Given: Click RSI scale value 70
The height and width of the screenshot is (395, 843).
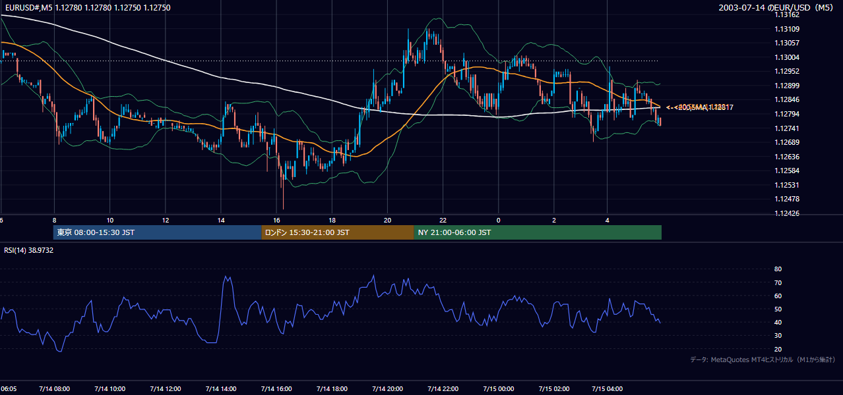Looking at the screenshot, I should (778, 282).
